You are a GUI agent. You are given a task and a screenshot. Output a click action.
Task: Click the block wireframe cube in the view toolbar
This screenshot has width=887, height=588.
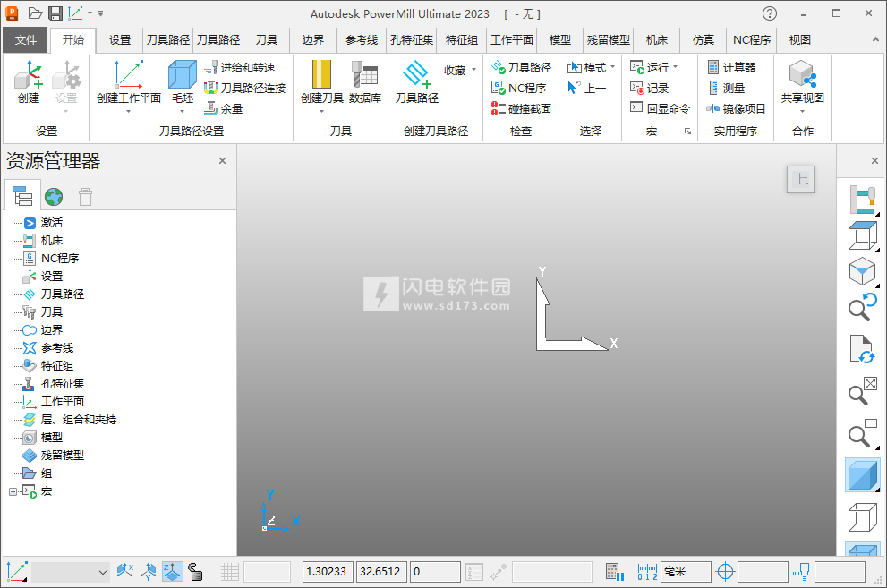point(862,235)
